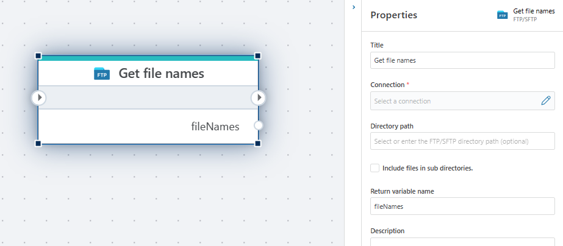The height and width of the screenshot is (246, 563).
Task: Click the Get file names header text in Properties
Action: pos(534,12)
